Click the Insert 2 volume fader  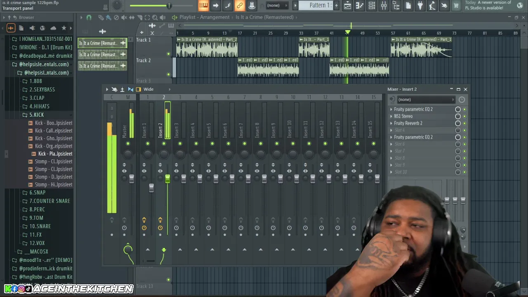tap(167, 179)
